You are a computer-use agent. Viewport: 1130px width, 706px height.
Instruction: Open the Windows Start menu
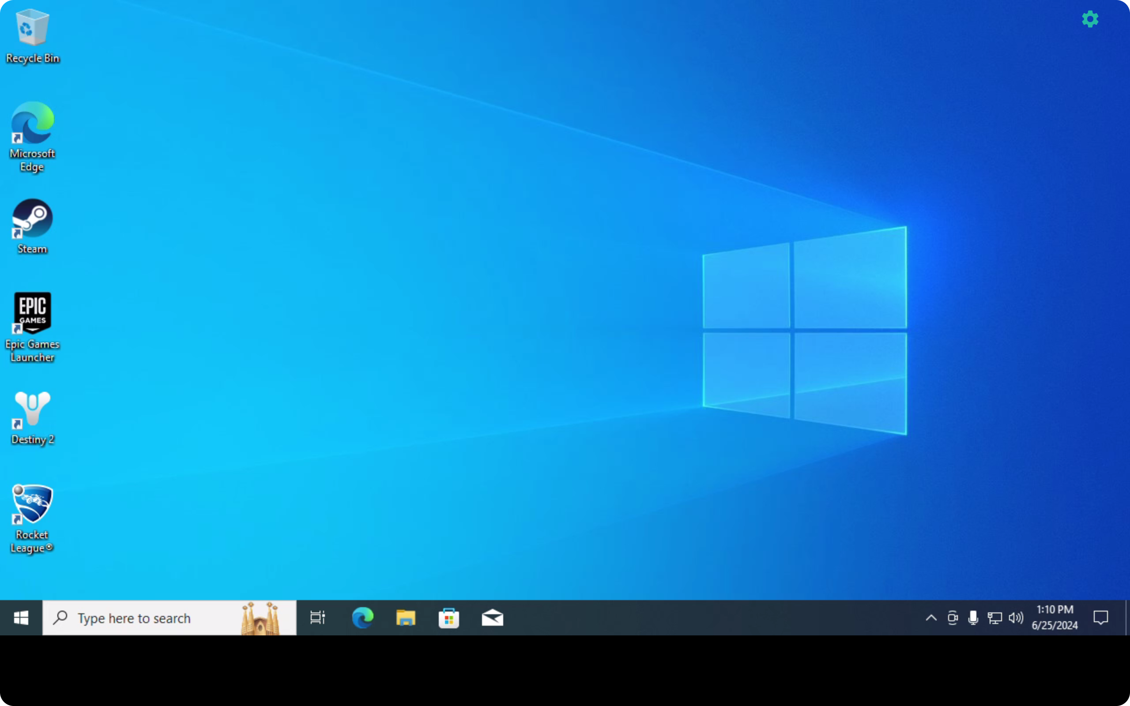tap(21, 618)
